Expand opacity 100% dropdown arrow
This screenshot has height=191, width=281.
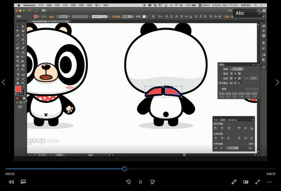click(x=133, y=17)
